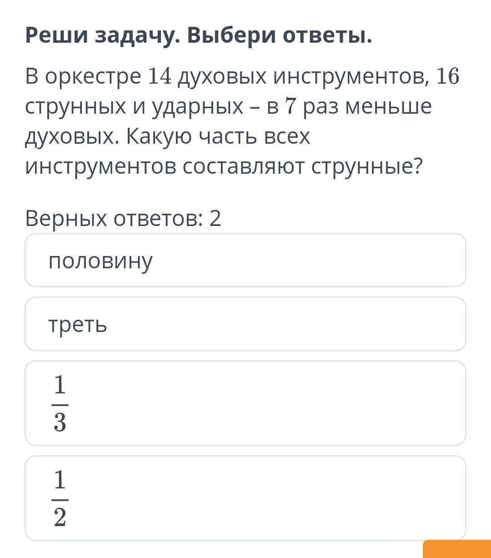The image size is (491, 558).
Task: Click the denominator 2 in the fraction answer
Action: click(x=60, y=518)
